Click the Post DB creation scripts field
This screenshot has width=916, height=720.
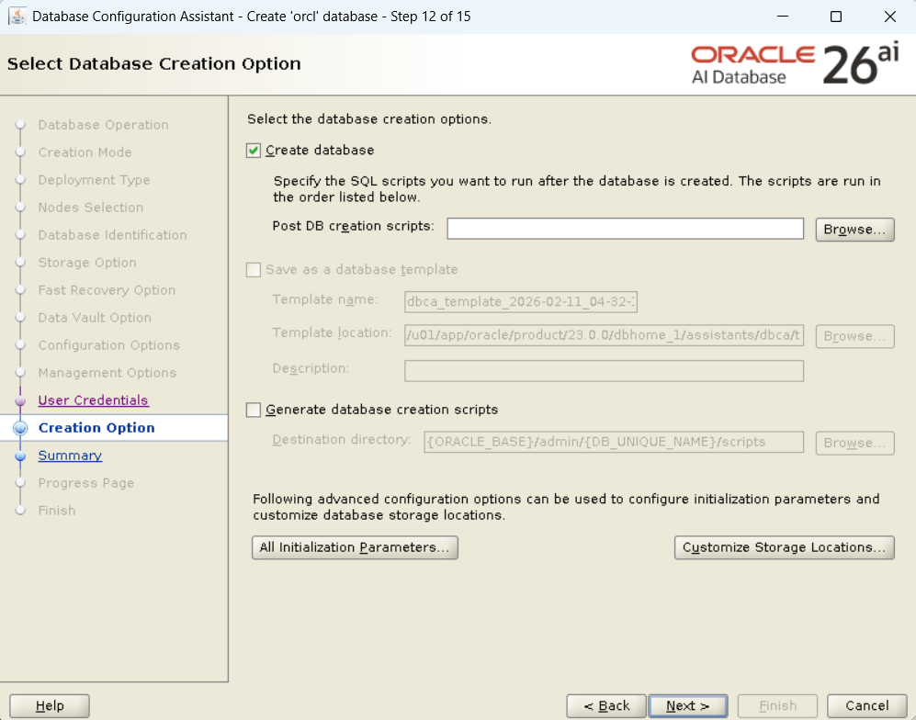(625, 229)
